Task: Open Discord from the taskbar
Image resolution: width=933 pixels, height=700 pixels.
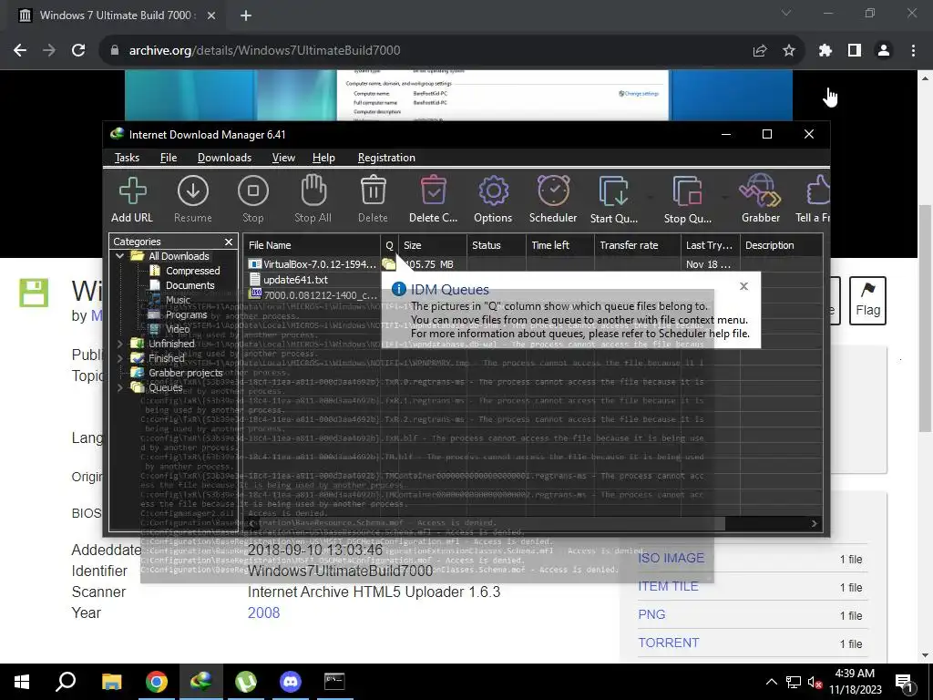Action: point(291,682)
